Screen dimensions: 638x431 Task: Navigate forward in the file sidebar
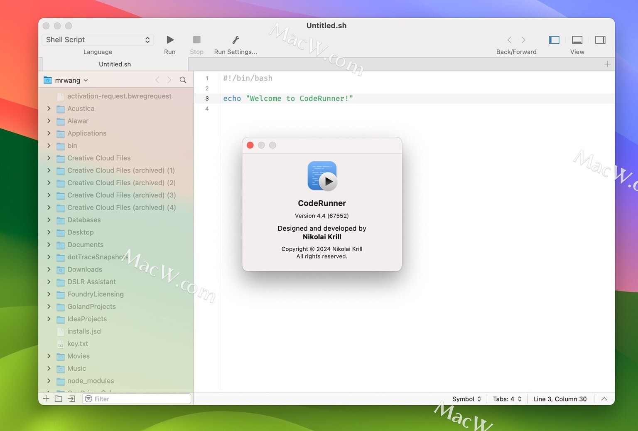[169, 80]
